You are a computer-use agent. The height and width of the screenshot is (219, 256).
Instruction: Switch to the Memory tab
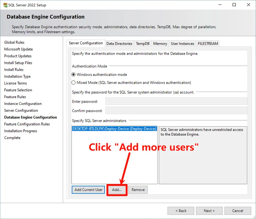160,44
